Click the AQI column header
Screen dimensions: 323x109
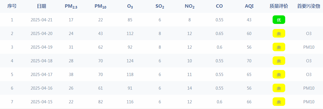coord(249,6)
